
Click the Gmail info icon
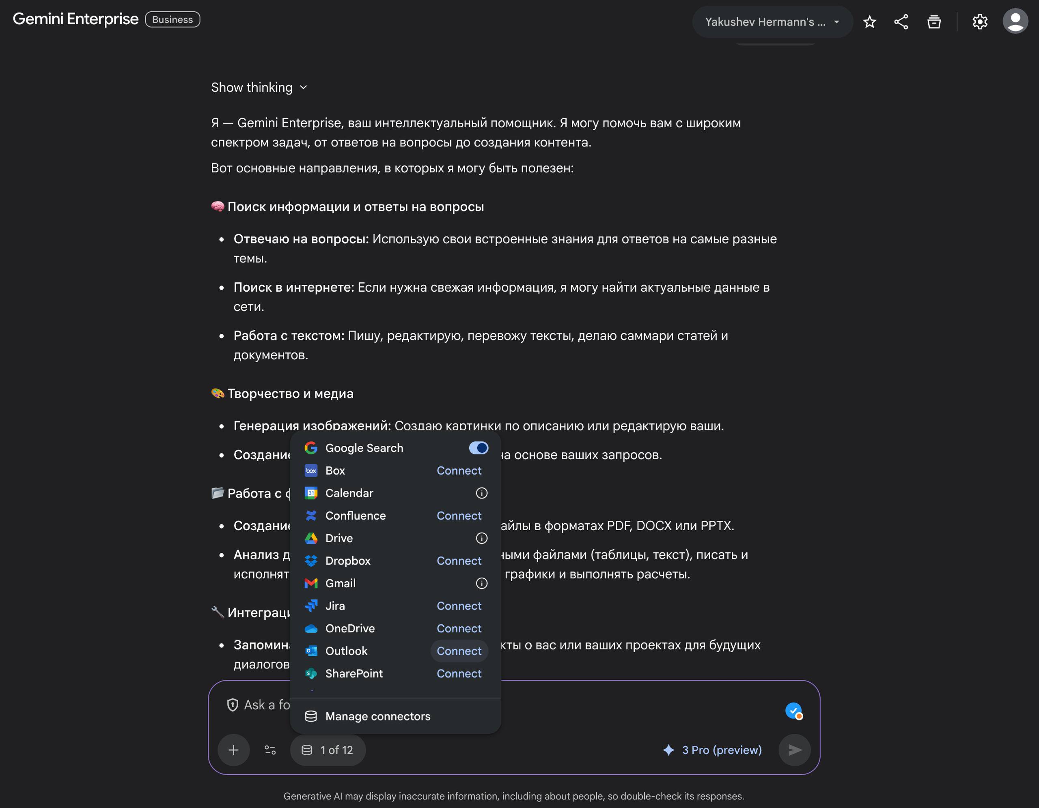481,584
